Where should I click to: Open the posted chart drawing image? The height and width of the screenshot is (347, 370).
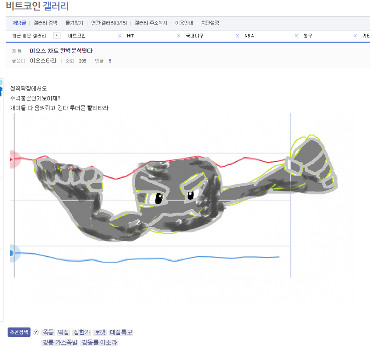(174, 195)
